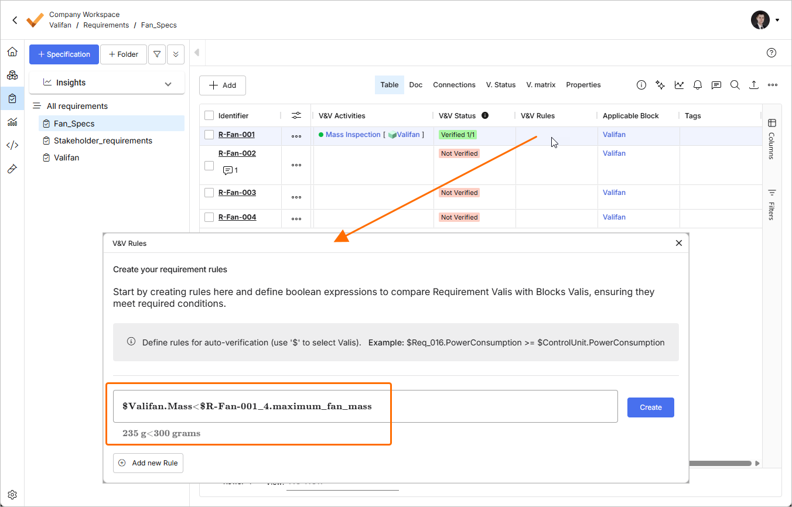Click the notification bell icon
This screenshot has width=792, height=507.
(697, 85)
